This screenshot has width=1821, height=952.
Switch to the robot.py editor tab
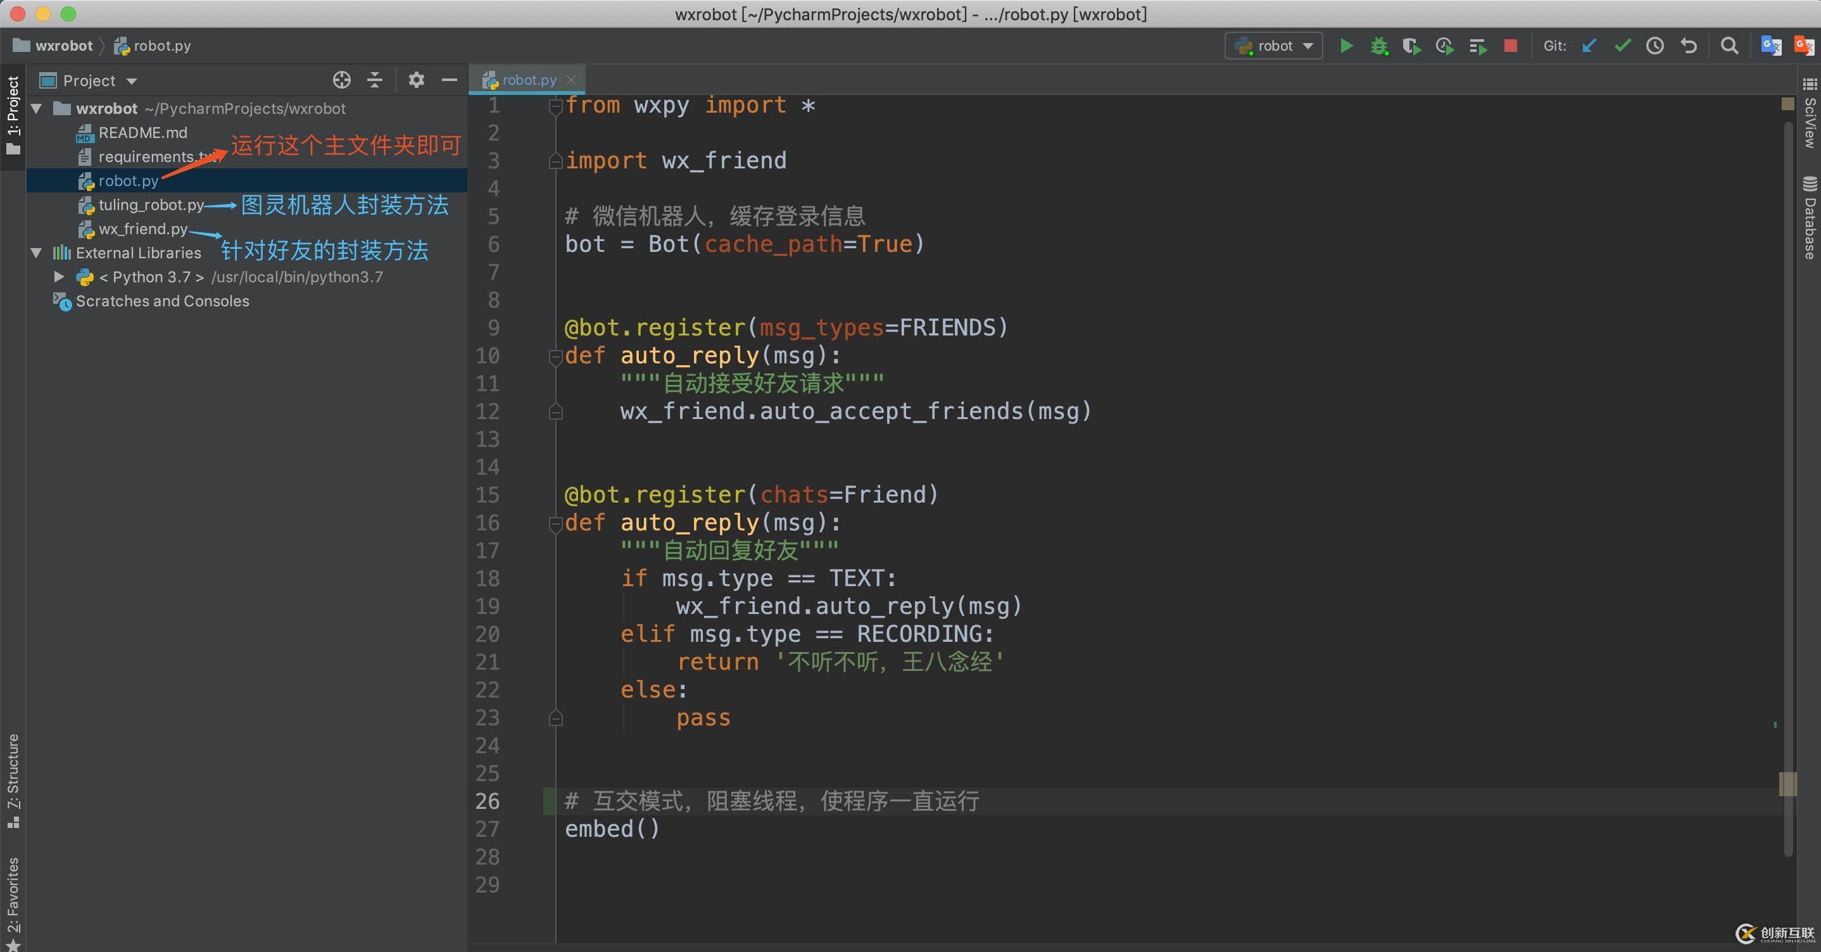[x=528, y=80]
